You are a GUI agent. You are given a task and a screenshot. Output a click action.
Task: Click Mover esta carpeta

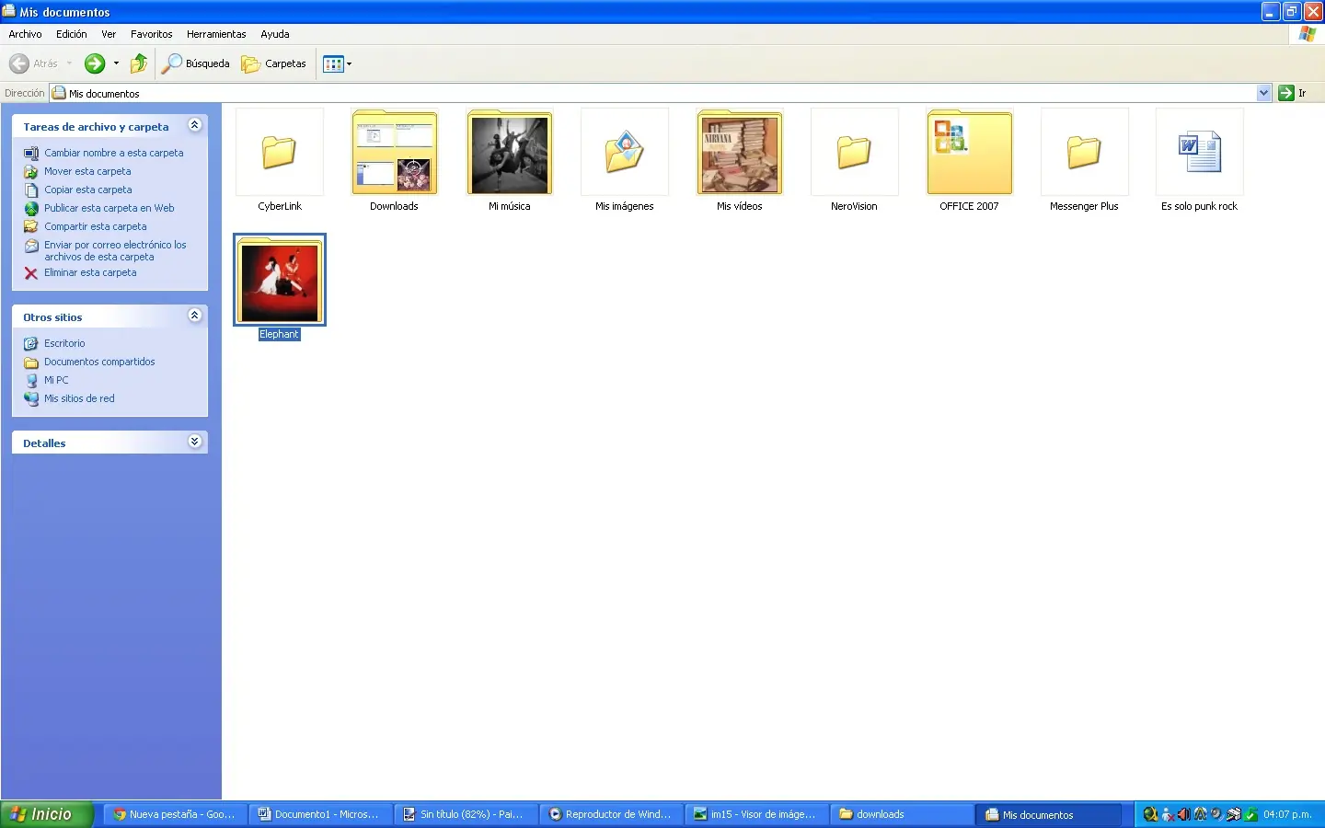point(77,171)
